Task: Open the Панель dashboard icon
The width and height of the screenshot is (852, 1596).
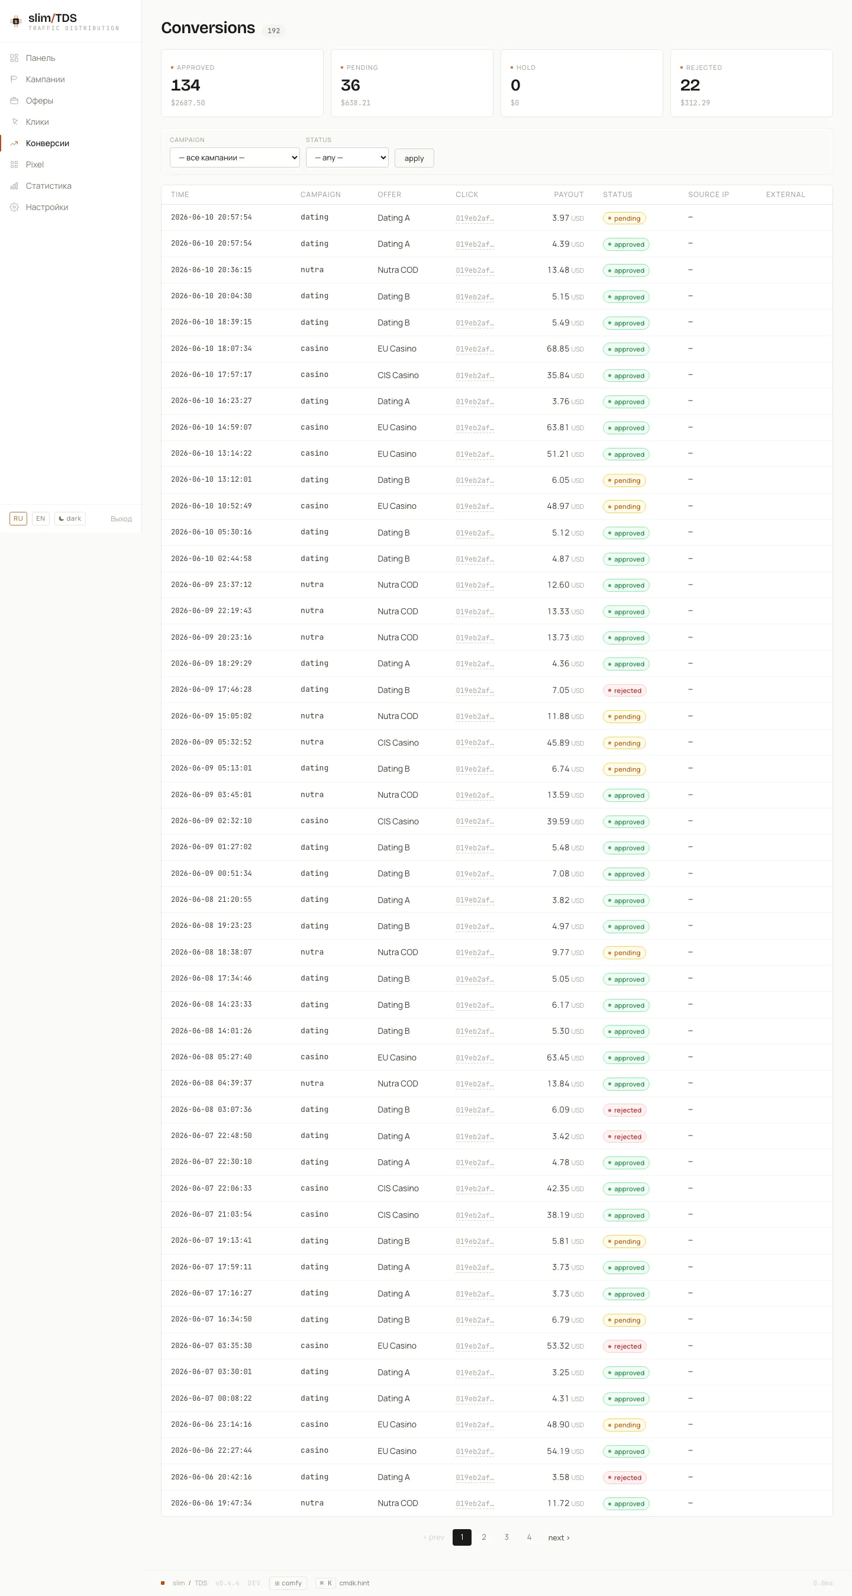Action: [x=14, y=58]
